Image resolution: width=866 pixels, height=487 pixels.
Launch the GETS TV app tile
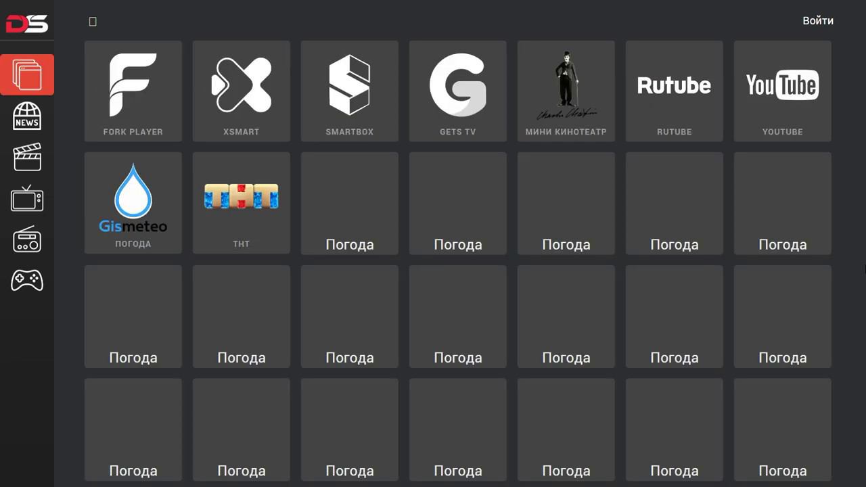click(458, 91)
